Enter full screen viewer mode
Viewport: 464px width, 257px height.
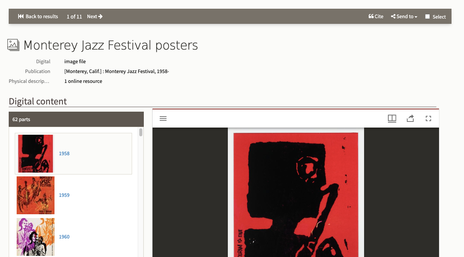point(428,118)
